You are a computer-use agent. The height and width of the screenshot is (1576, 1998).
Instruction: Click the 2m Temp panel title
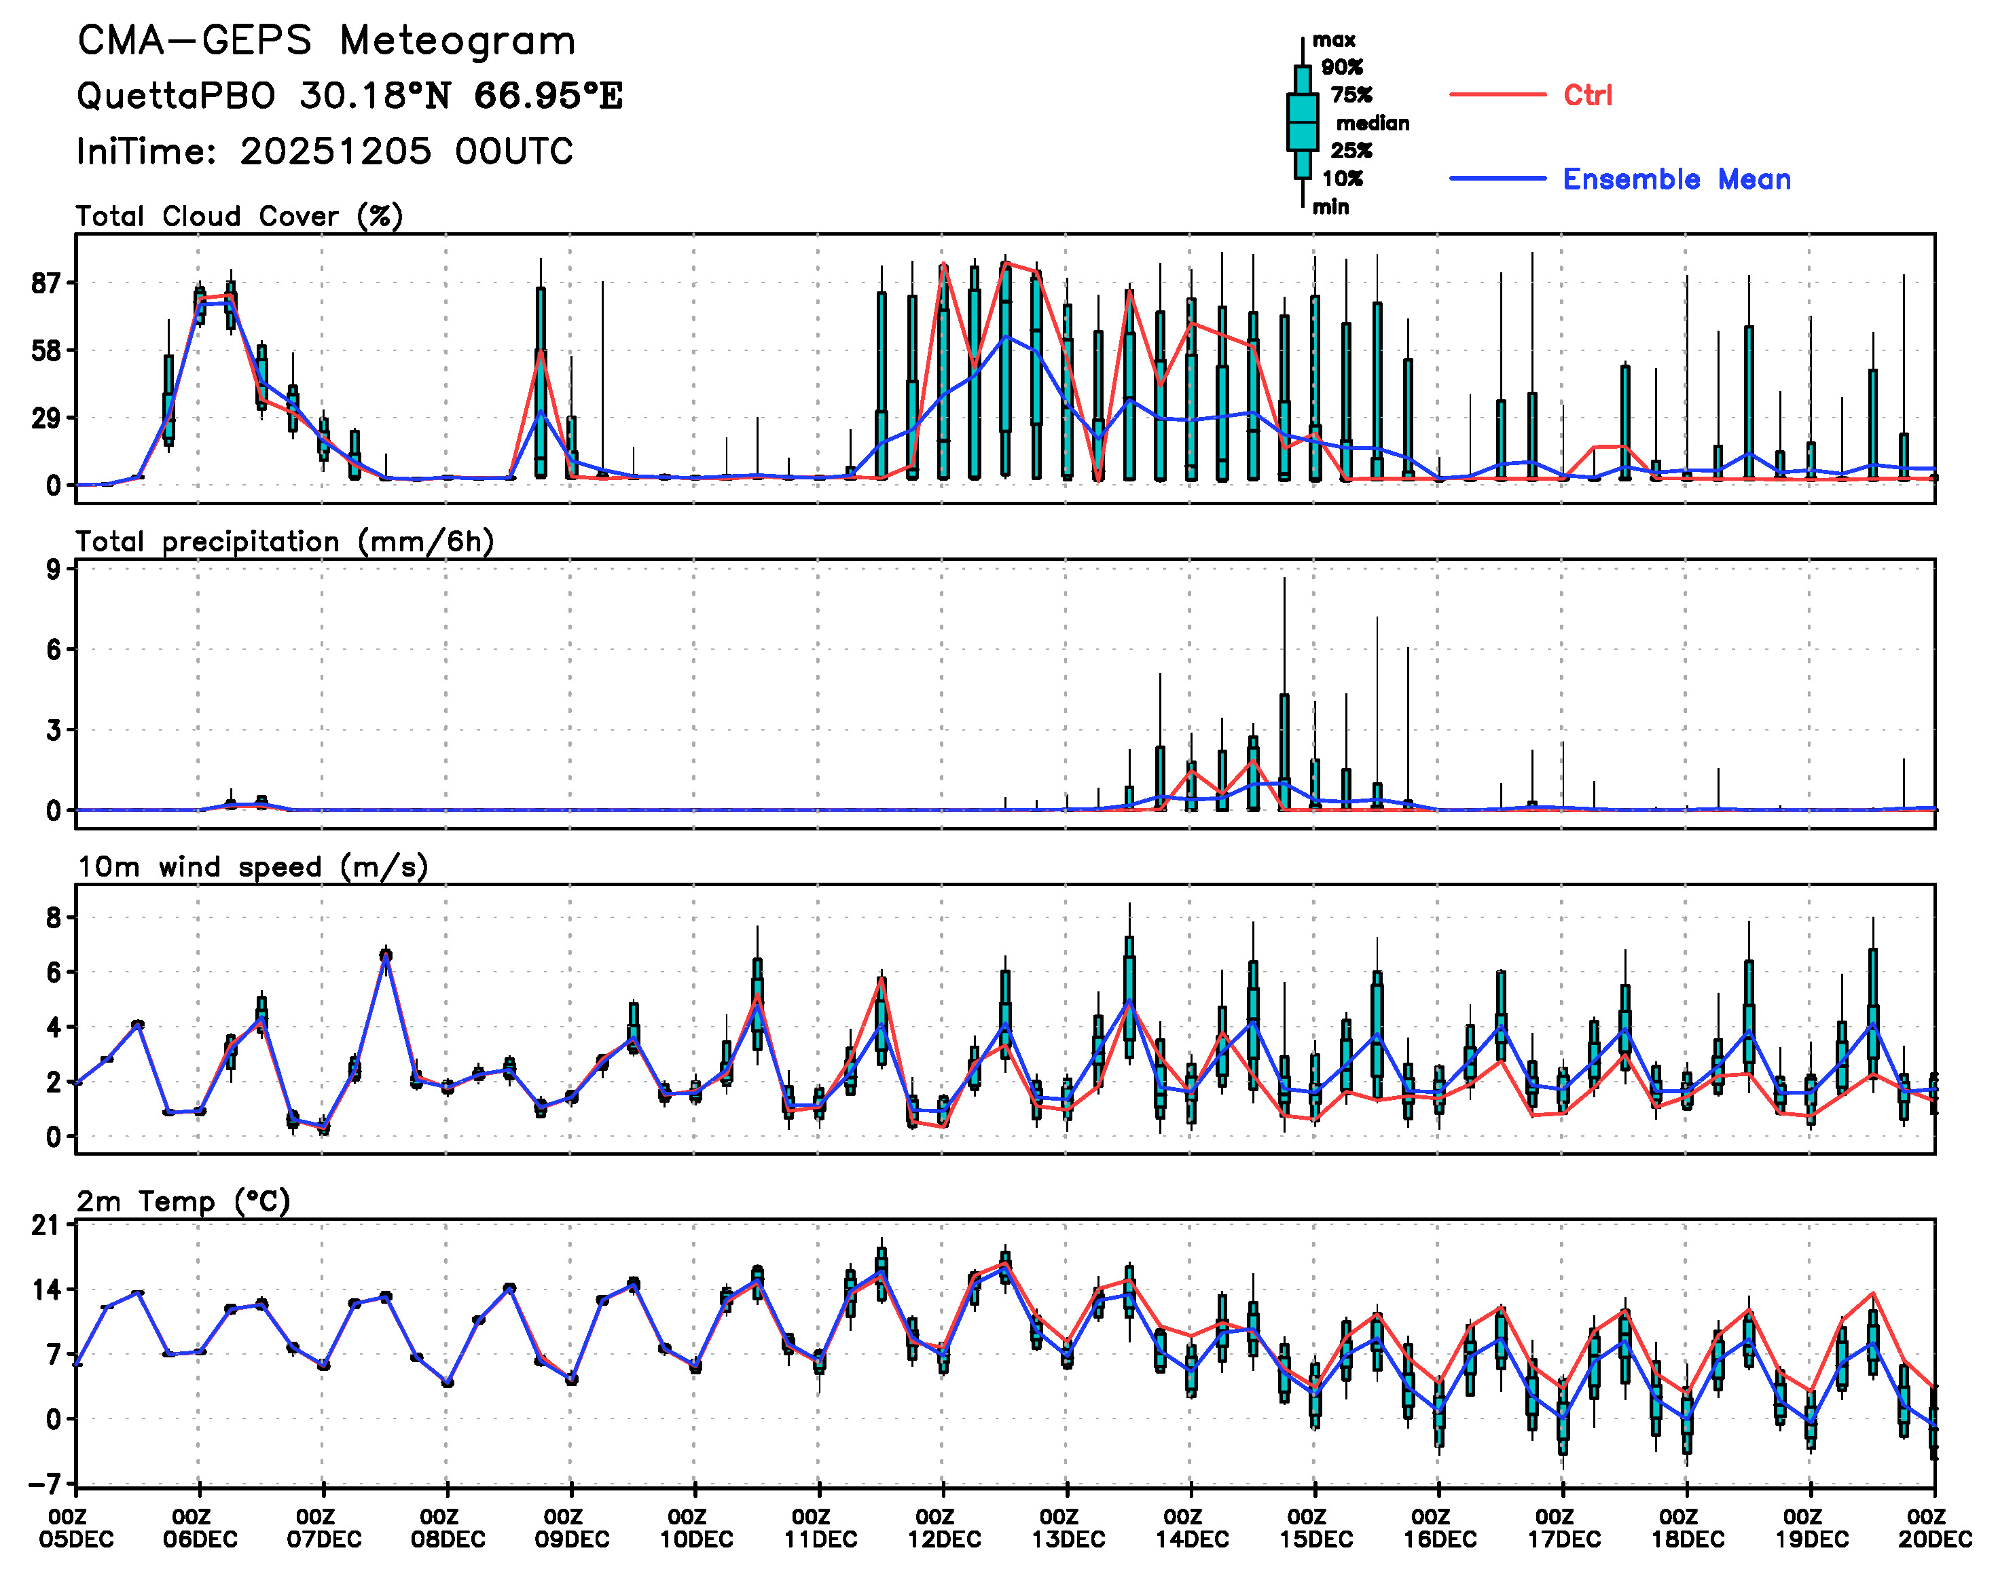click(x=183, y=1201)
